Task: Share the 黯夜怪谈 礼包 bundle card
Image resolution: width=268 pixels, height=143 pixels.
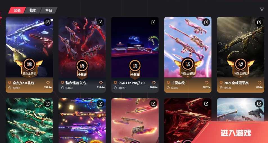Action: (100, 22)
